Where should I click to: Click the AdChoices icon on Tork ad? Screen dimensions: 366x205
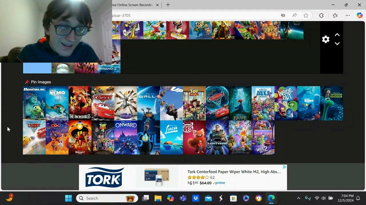(285, 167)
